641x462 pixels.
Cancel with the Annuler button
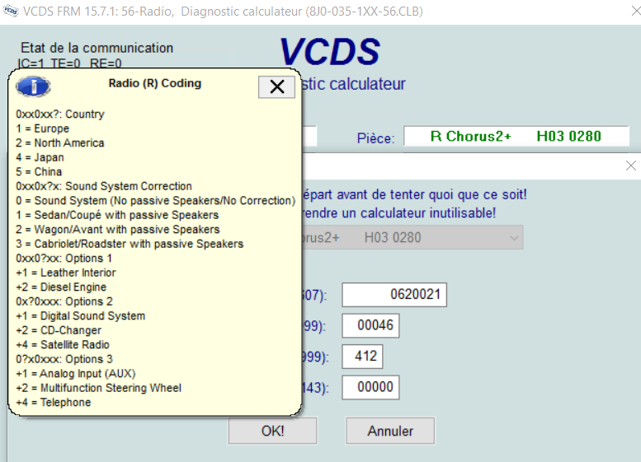[390, 431]
